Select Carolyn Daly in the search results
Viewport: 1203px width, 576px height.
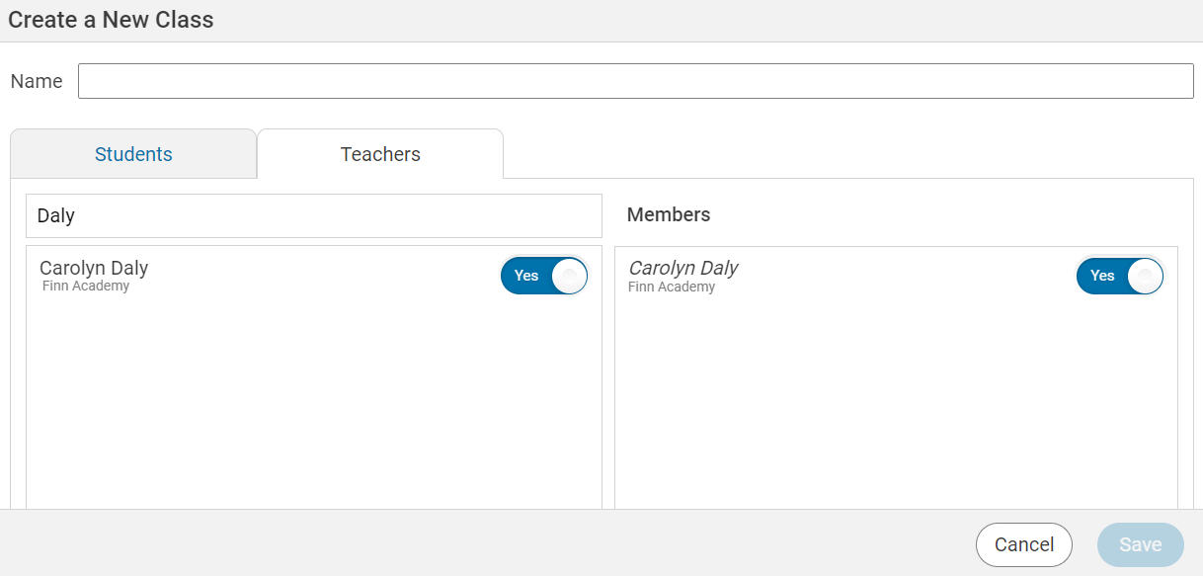pyautogui.click(x=93, y=267)
